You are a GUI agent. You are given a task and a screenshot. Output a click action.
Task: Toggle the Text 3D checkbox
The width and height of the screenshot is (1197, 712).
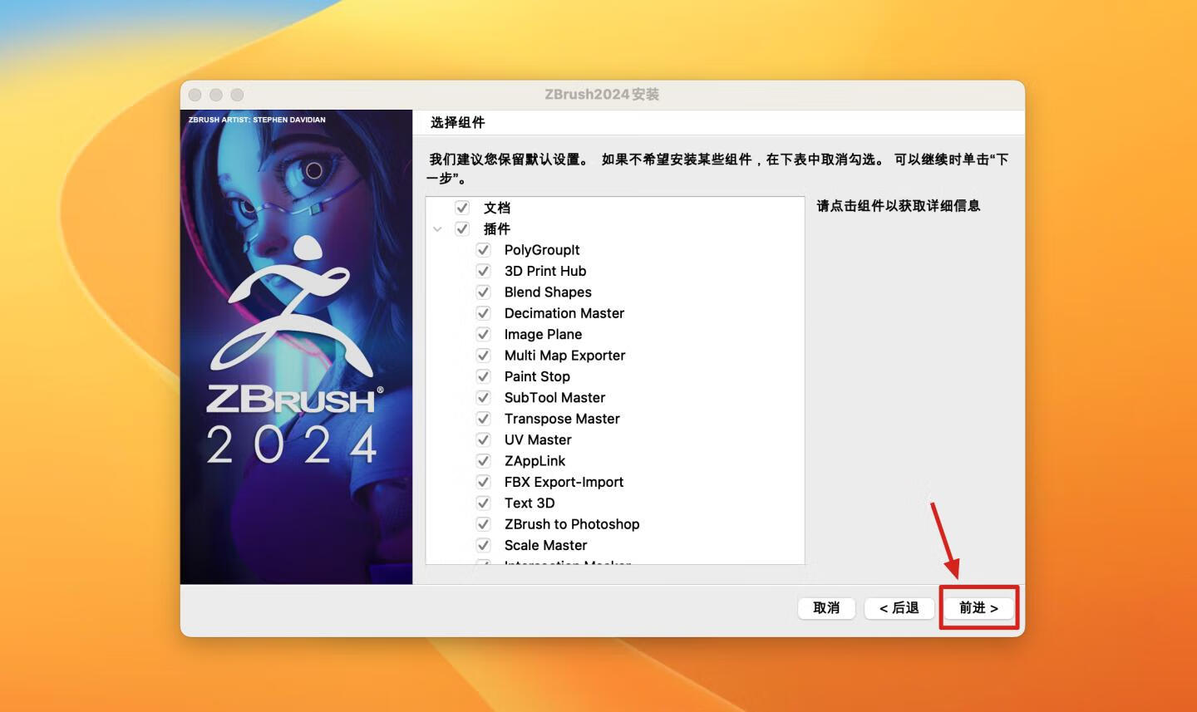pos(483,503)
